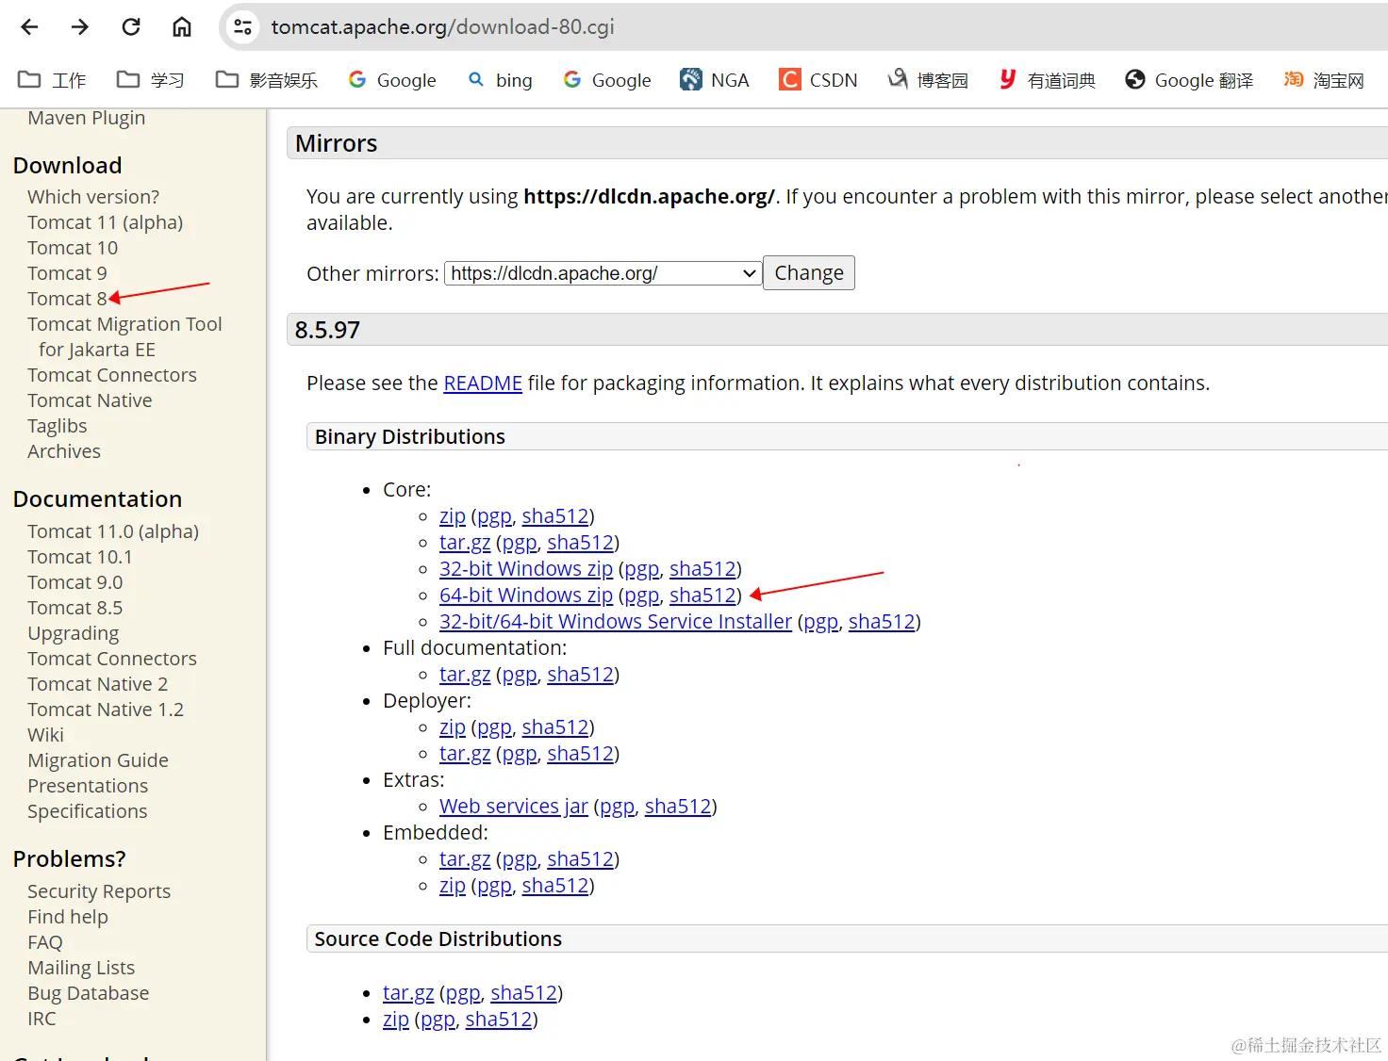Open the 博客园 bookmark
This screenshot has width=1388, height=1061.
[x=928, y=80]
